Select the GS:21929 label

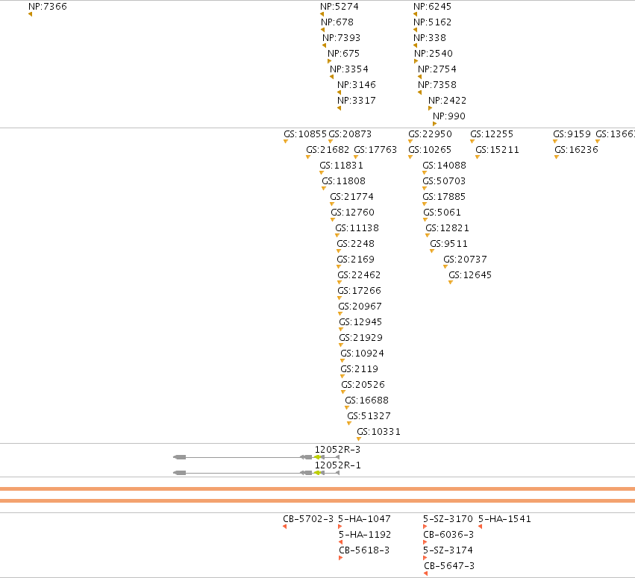361,338
